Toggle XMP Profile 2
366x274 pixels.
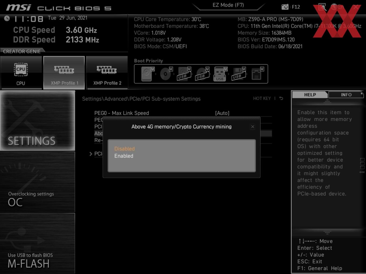tap(107, 73)
